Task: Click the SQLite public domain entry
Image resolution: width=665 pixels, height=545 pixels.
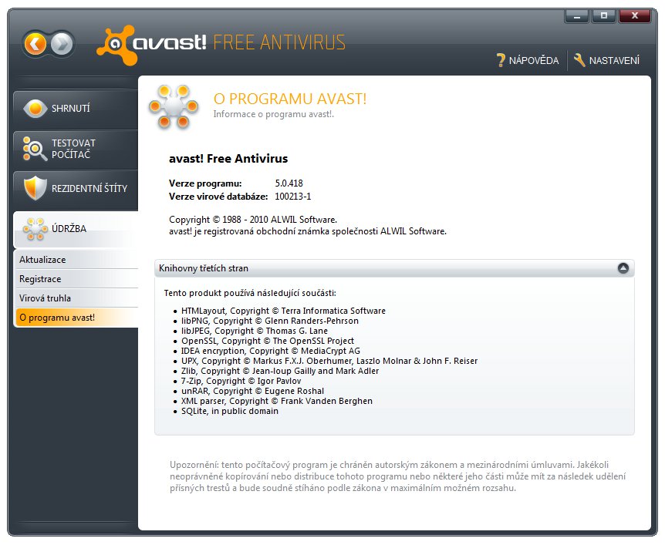Action: coord(230,411)
